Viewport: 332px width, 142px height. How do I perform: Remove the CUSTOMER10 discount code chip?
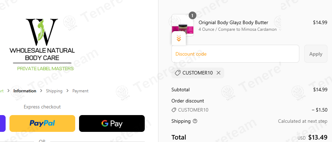(219, 73)
